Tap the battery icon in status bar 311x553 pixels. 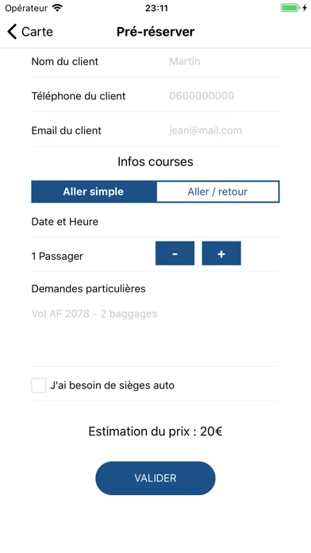click(x=290, y=8)
